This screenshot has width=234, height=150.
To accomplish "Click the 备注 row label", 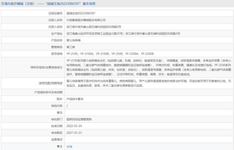I will tap(59, 113).
